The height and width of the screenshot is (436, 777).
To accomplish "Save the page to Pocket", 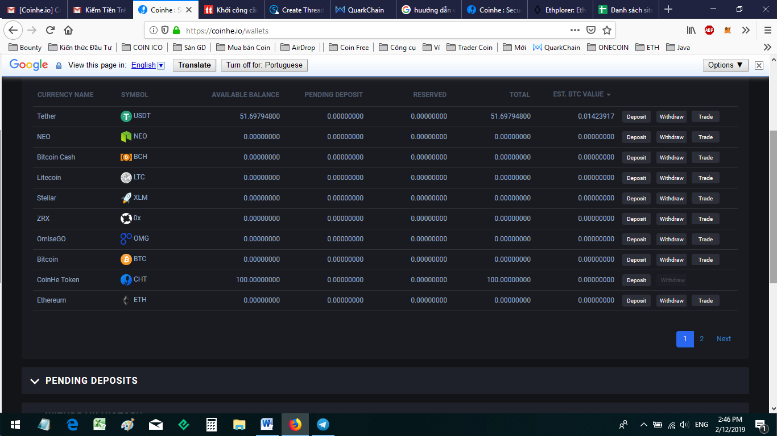I will (x=591, y=30).
